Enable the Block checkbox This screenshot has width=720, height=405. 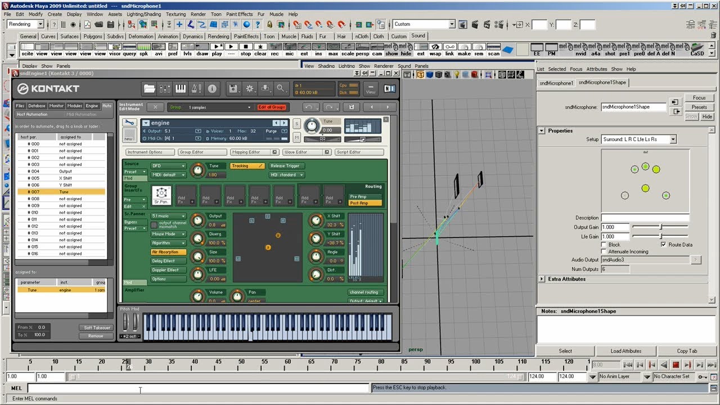604,245
